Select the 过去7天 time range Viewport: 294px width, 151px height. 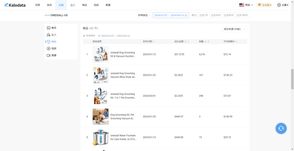[204, 15]
